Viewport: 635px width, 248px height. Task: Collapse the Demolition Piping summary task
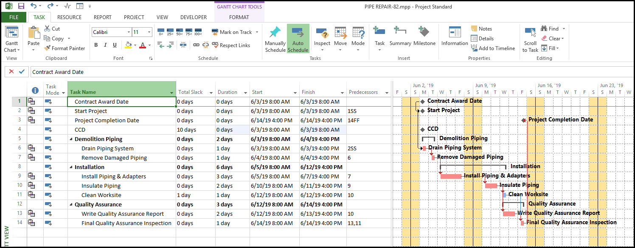(71, 139)
